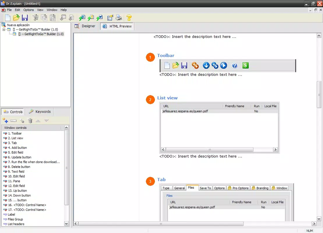Click the grey arrow with document icon

pyautogui.click(x=71, y=18)
